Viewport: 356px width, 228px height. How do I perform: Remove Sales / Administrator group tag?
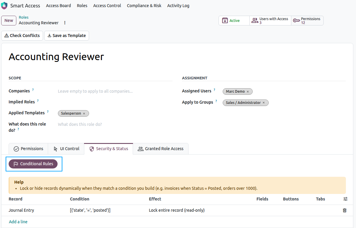coord(264,102)
